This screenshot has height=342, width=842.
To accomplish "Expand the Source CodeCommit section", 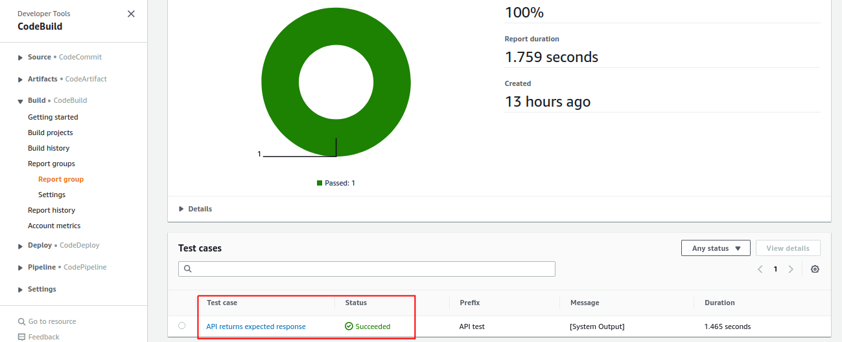I will 21,58.
